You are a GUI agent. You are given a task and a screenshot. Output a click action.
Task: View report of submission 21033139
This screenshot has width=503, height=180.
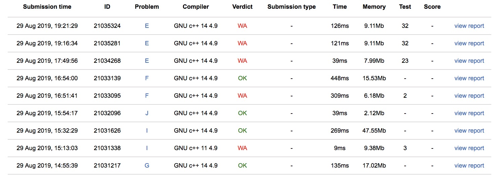(x=469, y=78)
